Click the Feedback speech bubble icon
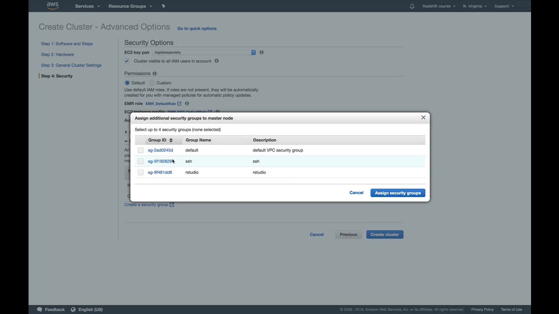 pyautogui.click(x=39, y=309)
